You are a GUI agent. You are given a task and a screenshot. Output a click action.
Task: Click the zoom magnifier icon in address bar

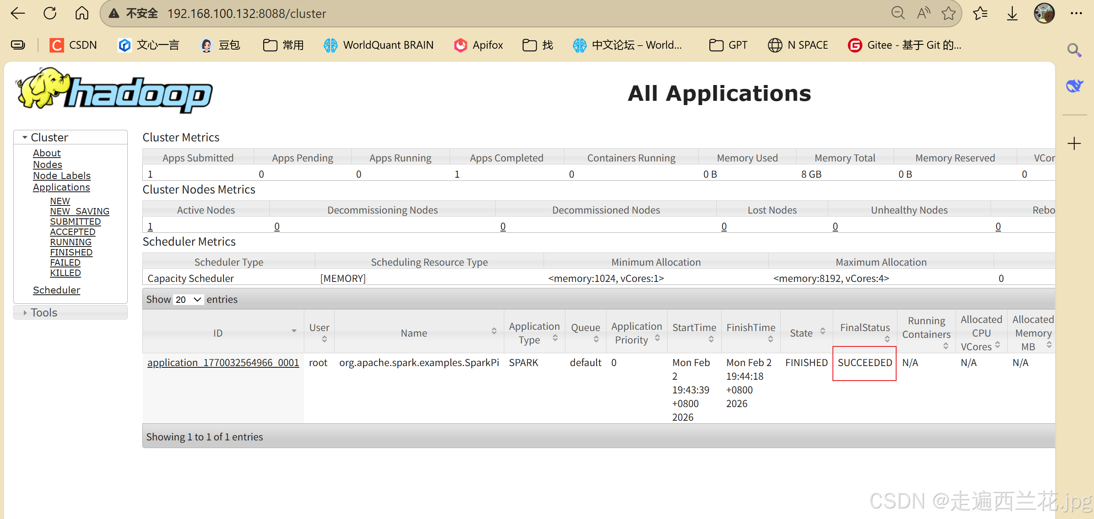click(x=898, y=13)
